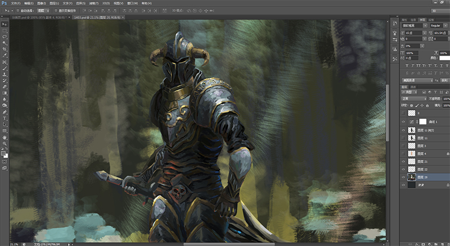Click the fx layer style icon
This screenshot has width=450, height=246.
(417, 244)
